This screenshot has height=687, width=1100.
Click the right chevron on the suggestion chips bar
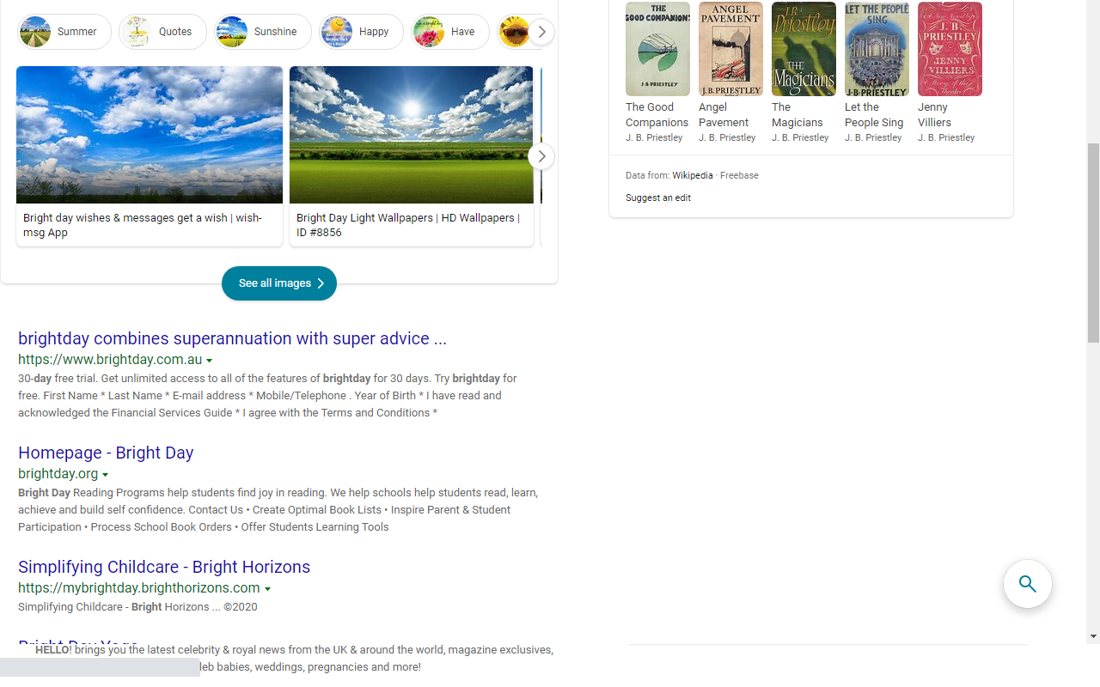point(541,31)
